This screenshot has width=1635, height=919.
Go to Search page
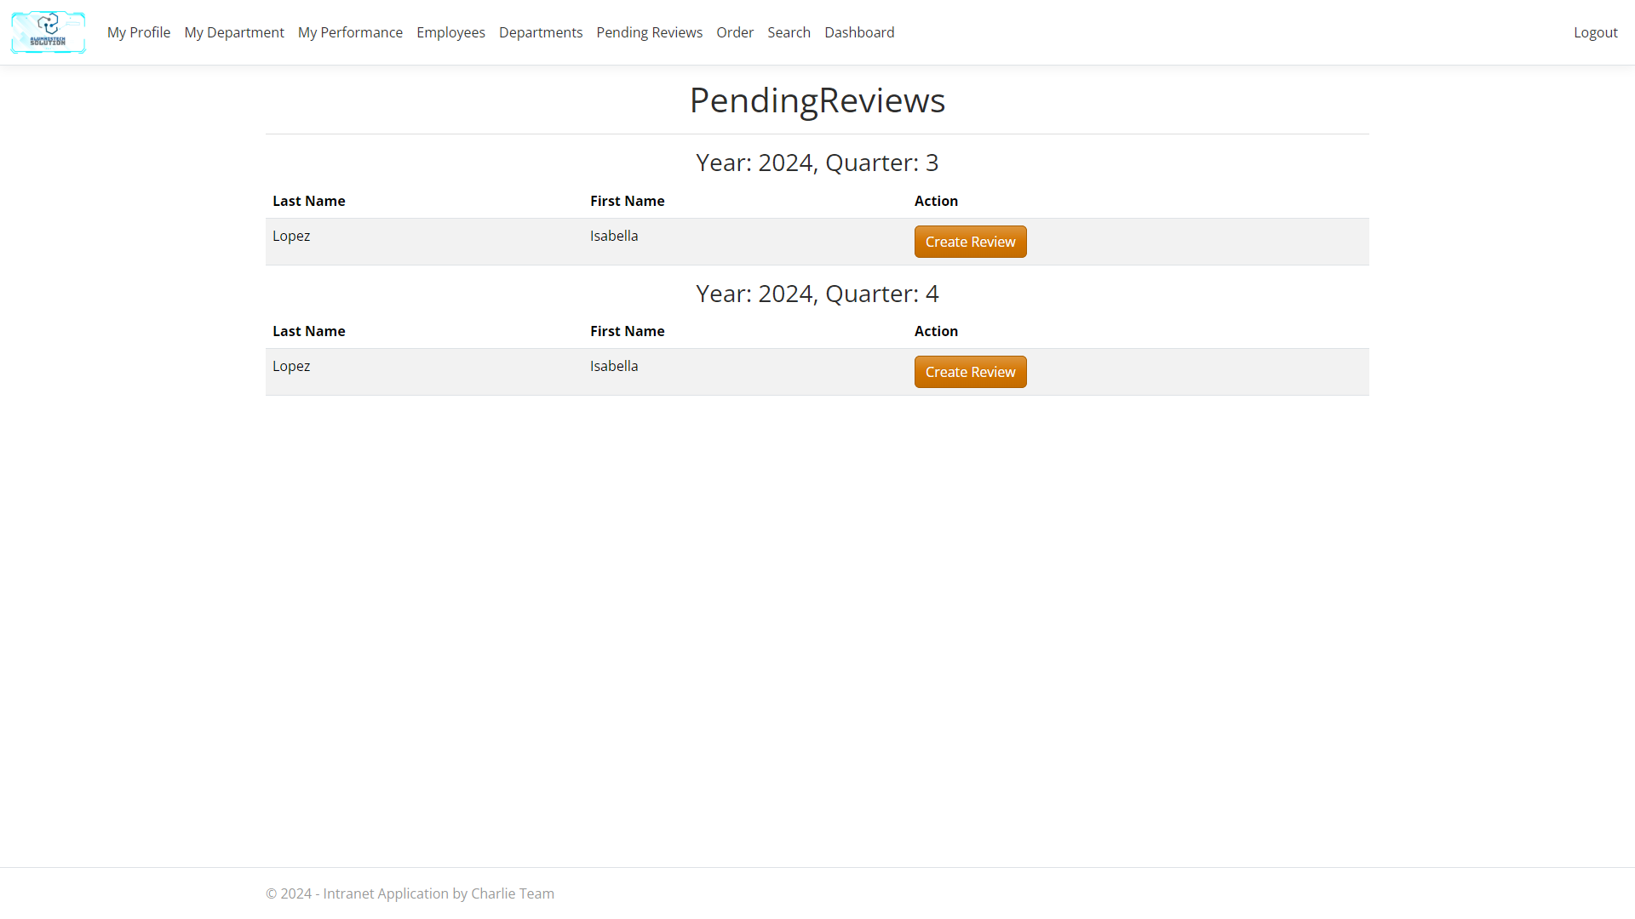coord(789,32)
